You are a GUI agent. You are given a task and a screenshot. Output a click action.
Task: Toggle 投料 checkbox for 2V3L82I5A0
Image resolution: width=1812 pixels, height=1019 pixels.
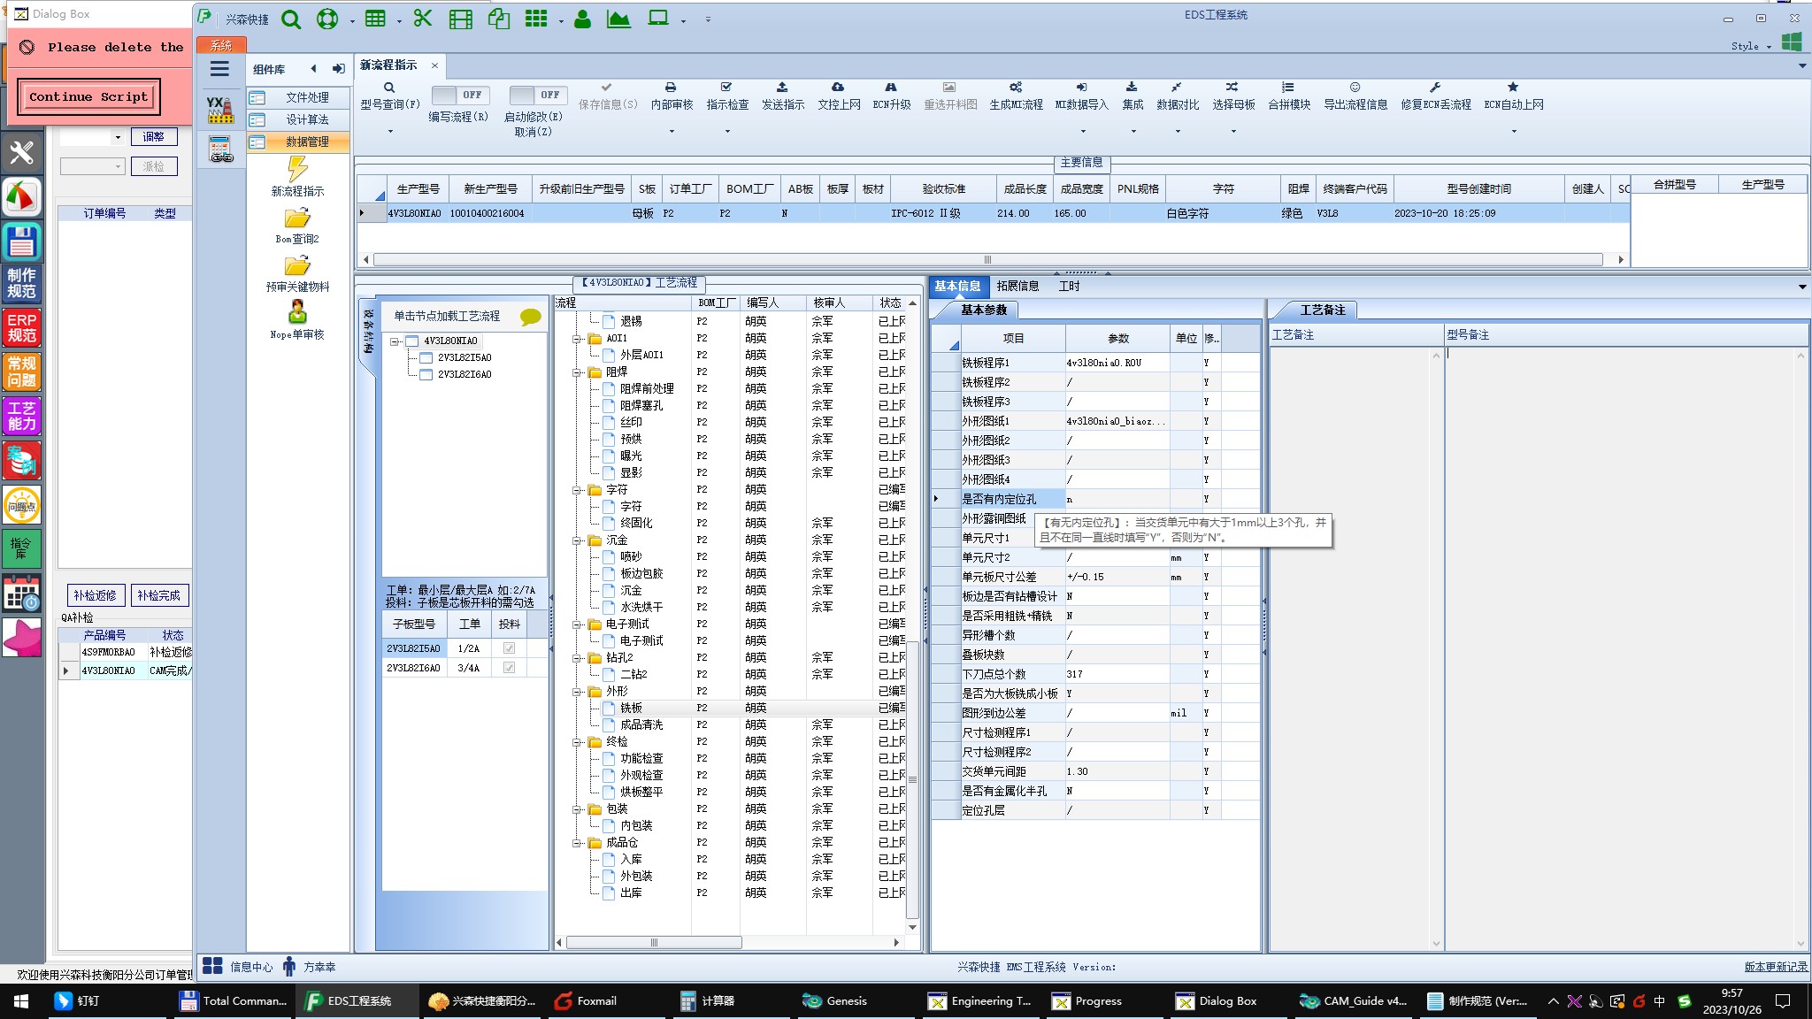[x=509, y=648]
